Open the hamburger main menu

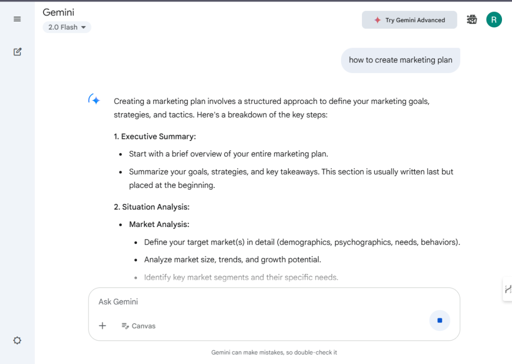coord(17,19)
